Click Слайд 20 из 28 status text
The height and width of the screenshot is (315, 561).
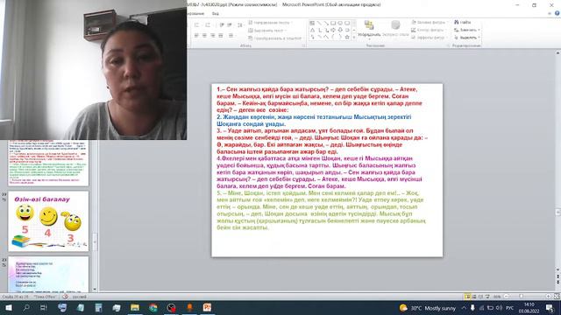[15, 297]
